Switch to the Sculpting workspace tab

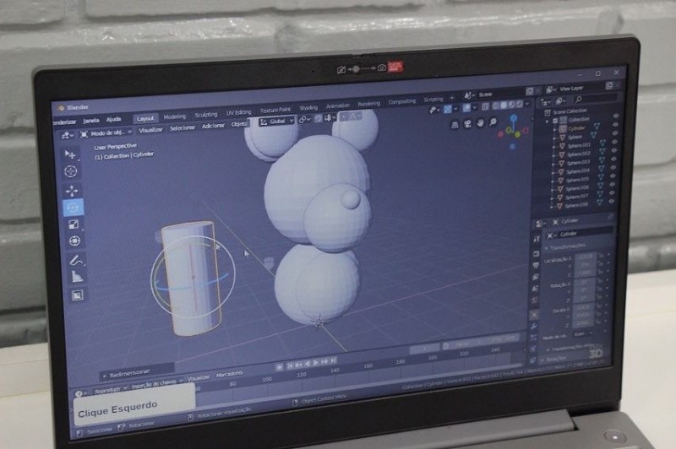[x=206, y=115]
